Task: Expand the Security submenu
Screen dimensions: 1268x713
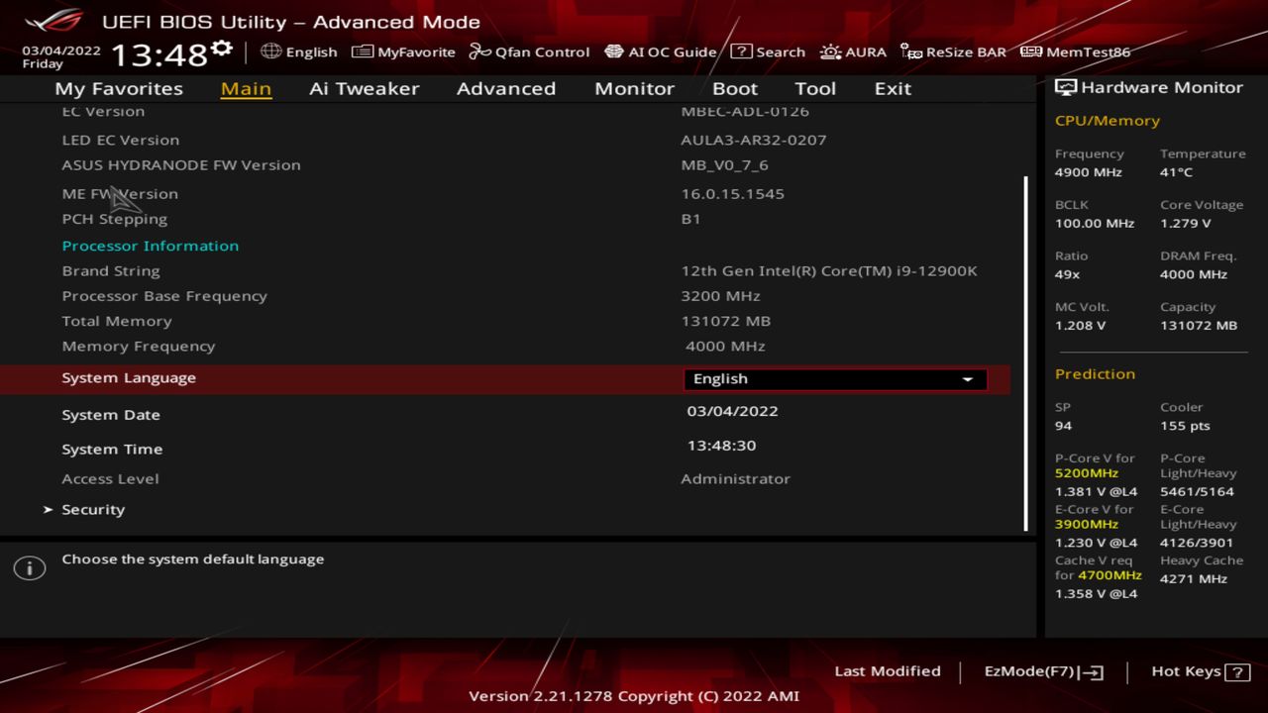Action: point(93,509)
